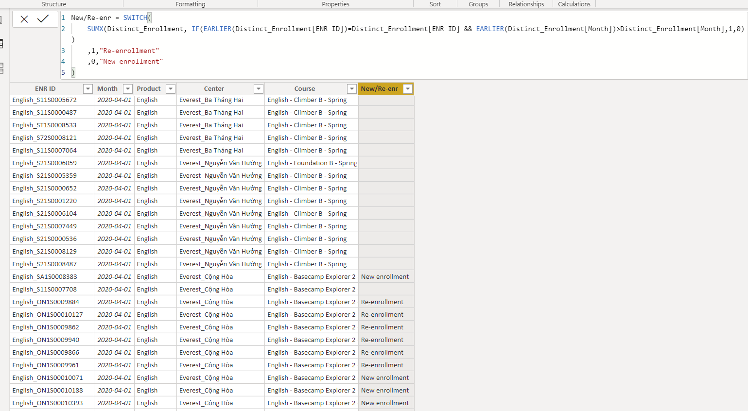Expand the Center column filter dropdown
Viewport: 748px width, 411px height.
pyautogui.click(x=259, y=89)
